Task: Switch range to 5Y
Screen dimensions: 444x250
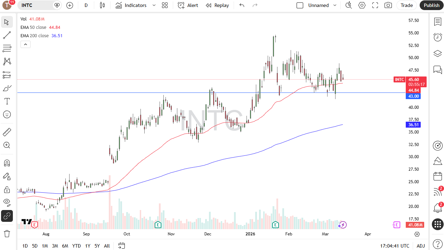Action: [97, 246]
